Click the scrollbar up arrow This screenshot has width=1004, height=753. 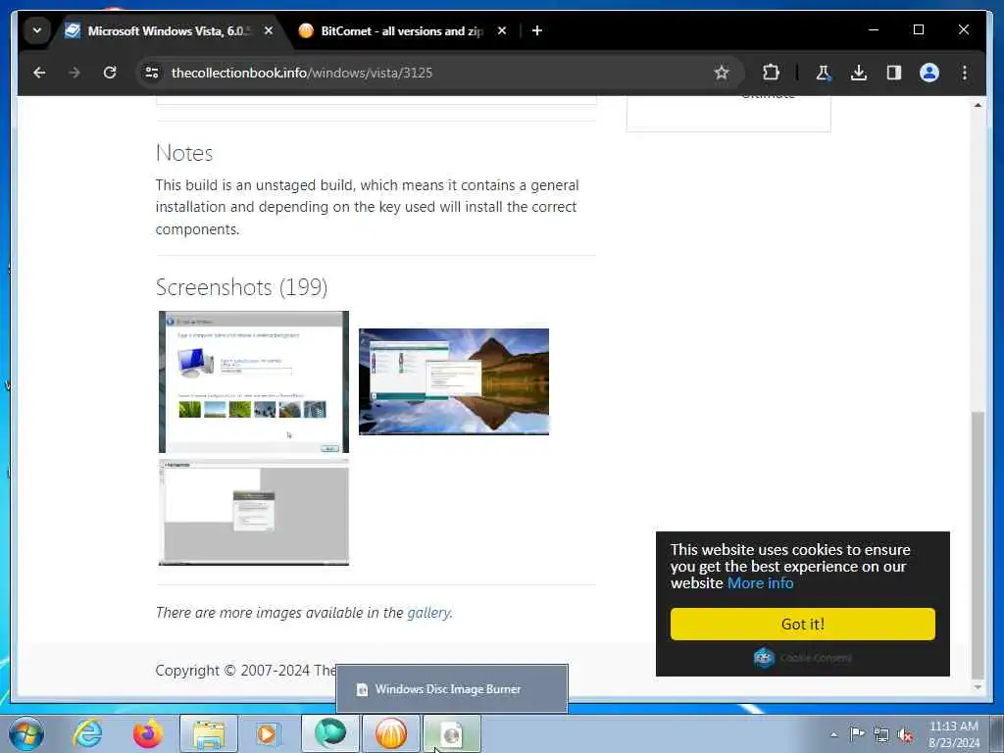(x=978, y=104)
